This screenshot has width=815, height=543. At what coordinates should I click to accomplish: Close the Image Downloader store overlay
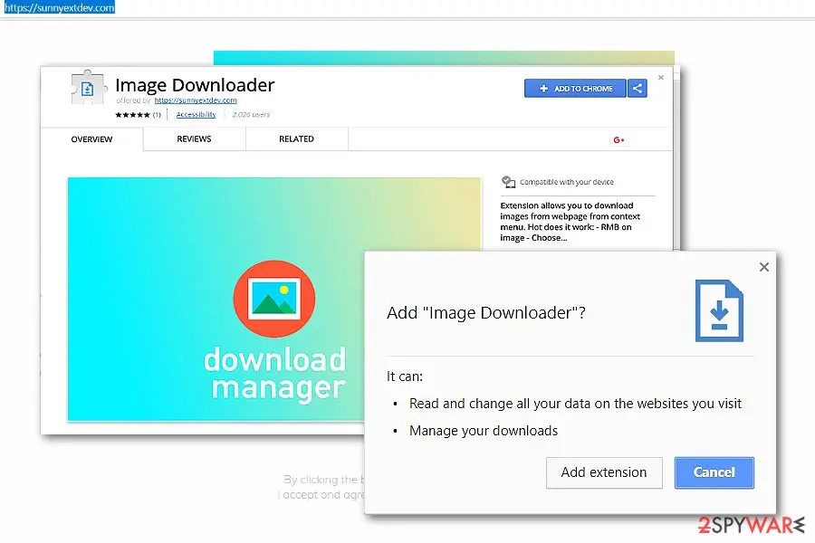(661, 78)
